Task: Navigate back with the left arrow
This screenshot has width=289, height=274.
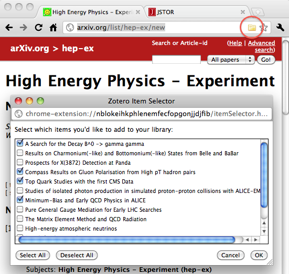Action: pos(9,28)
